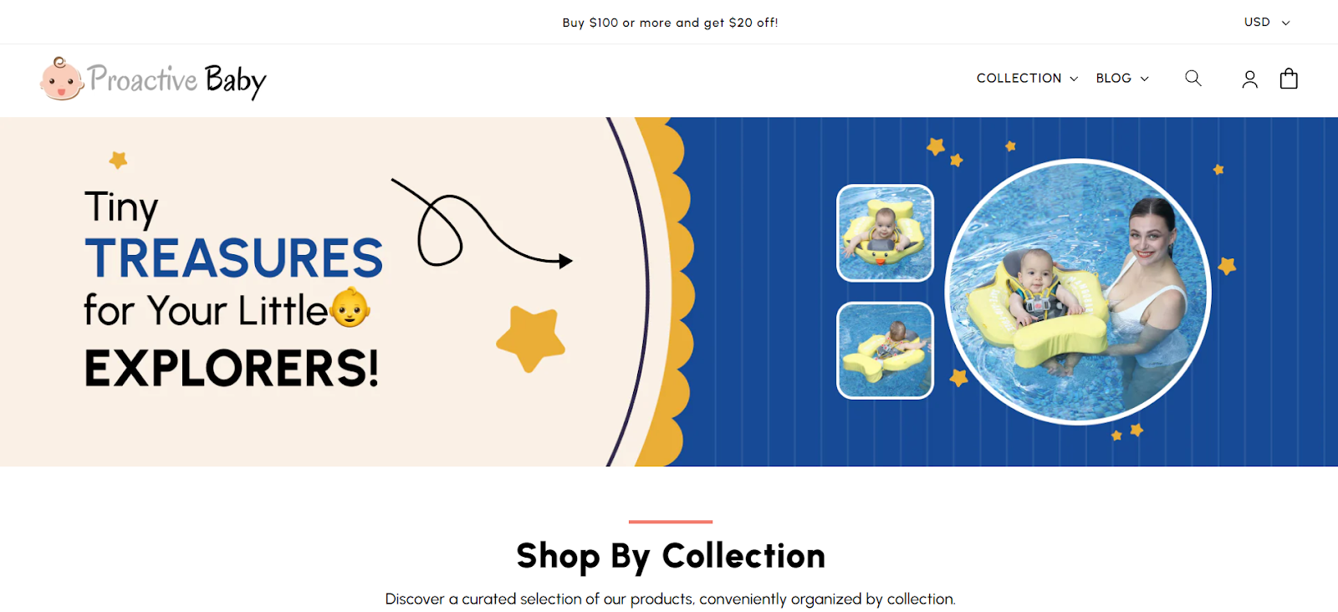Image resolution: width=1338 pixels, height=612 pixels.
Task: Click the baby face logo icon
Action: [x=62, y=79]
